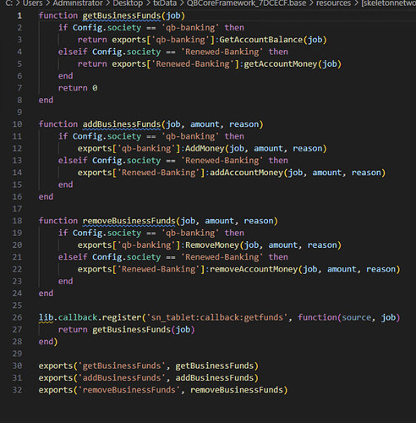Expand the 'QBCoreFramework_7DCECF.base' breadcrumb
This screenshot has width=416, height=423.
pyautogui.click(x=246, y=3)
